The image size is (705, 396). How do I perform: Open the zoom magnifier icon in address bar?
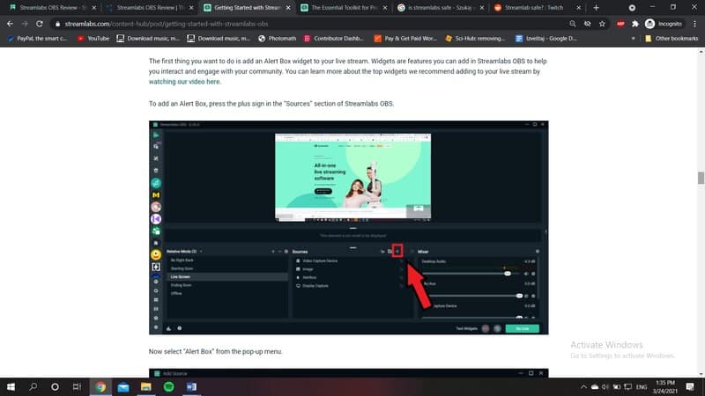572,24
